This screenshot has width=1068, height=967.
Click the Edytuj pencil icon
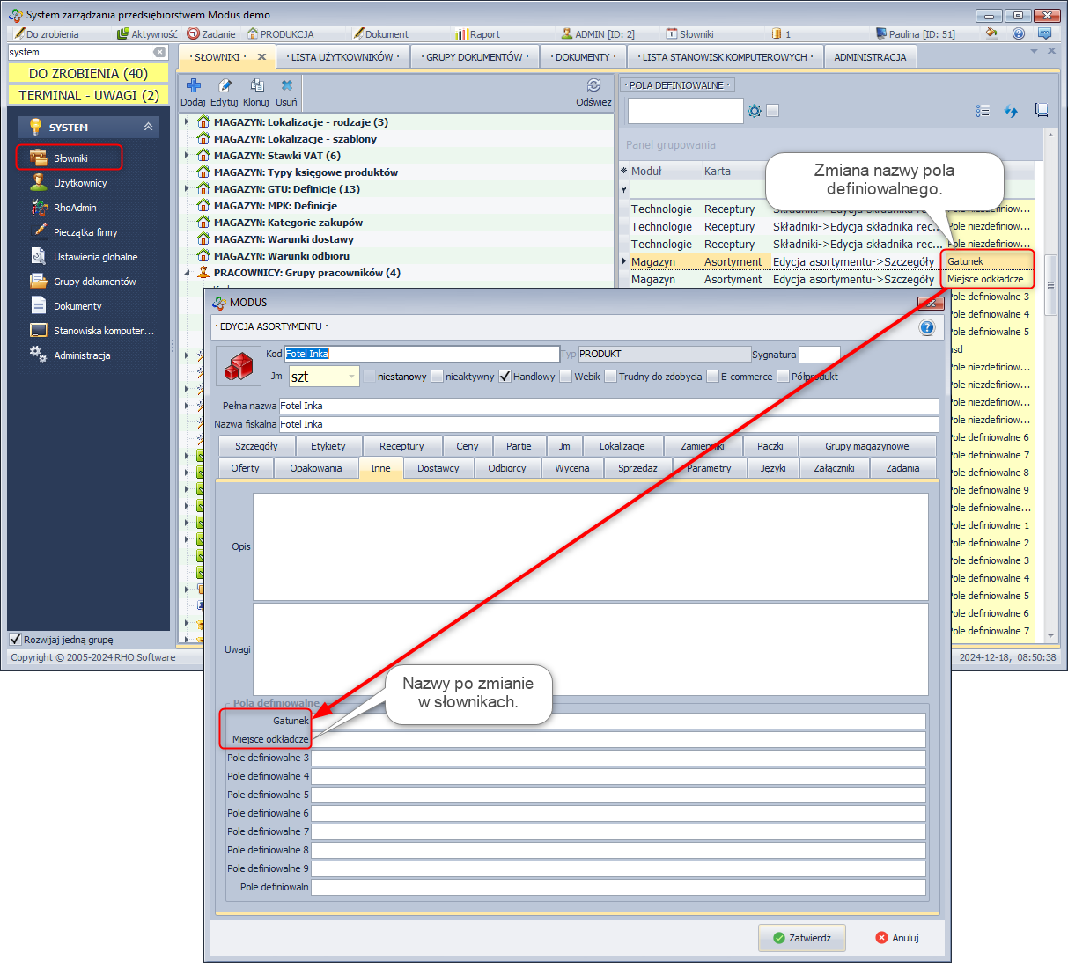click(x=225, y=86)
